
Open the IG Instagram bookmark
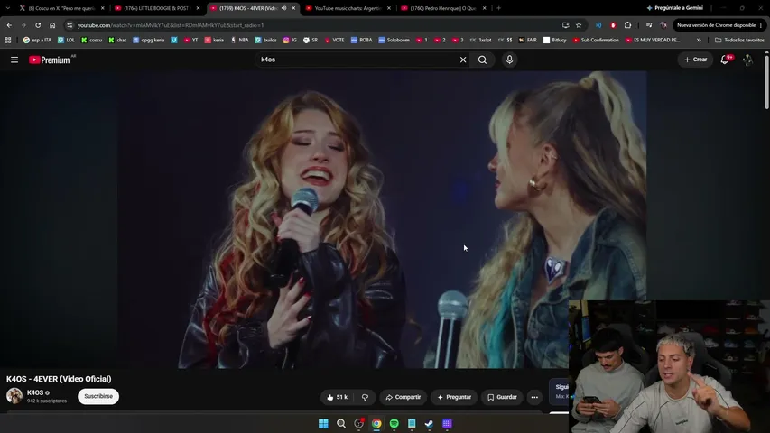[290, 40]
